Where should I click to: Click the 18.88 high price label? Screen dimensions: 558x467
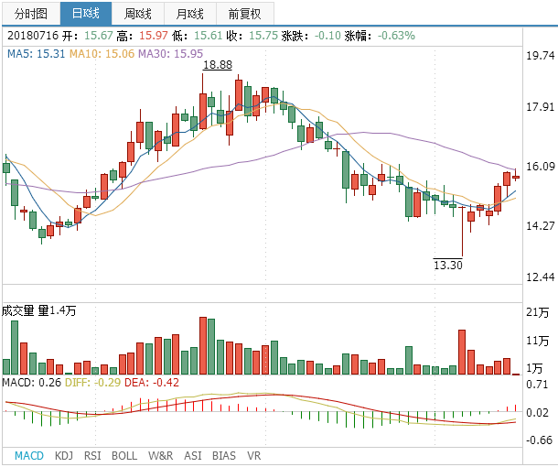click(x=218, y=65)
